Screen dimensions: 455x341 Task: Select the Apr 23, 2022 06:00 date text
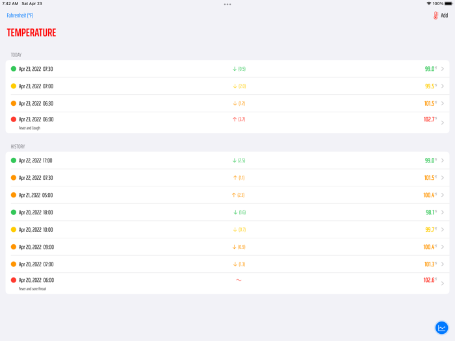pyautogui.click(x=36, y=120)
